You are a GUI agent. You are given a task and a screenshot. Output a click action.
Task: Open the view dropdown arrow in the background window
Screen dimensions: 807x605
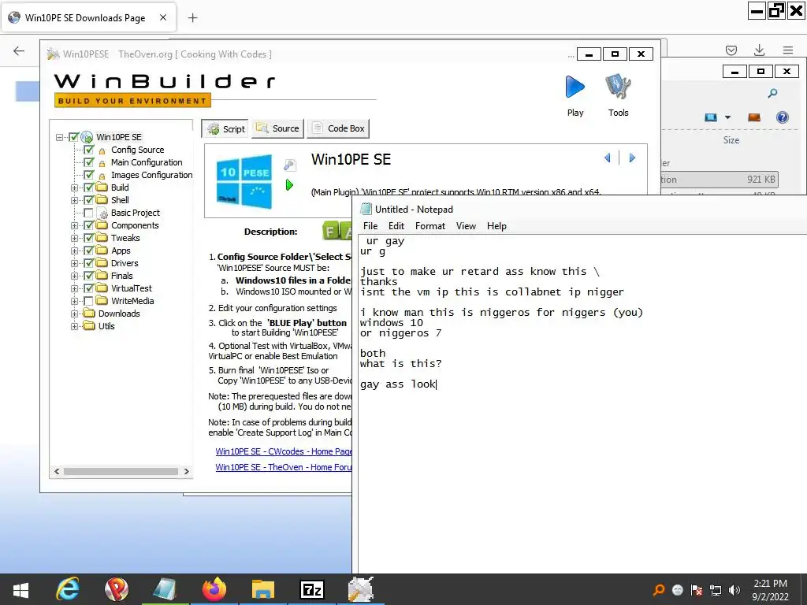pyautogui.click(x=727, y=117)
